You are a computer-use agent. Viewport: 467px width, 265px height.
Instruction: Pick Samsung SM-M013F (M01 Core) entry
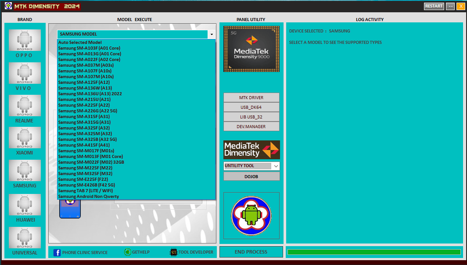[x=136, y=157]
